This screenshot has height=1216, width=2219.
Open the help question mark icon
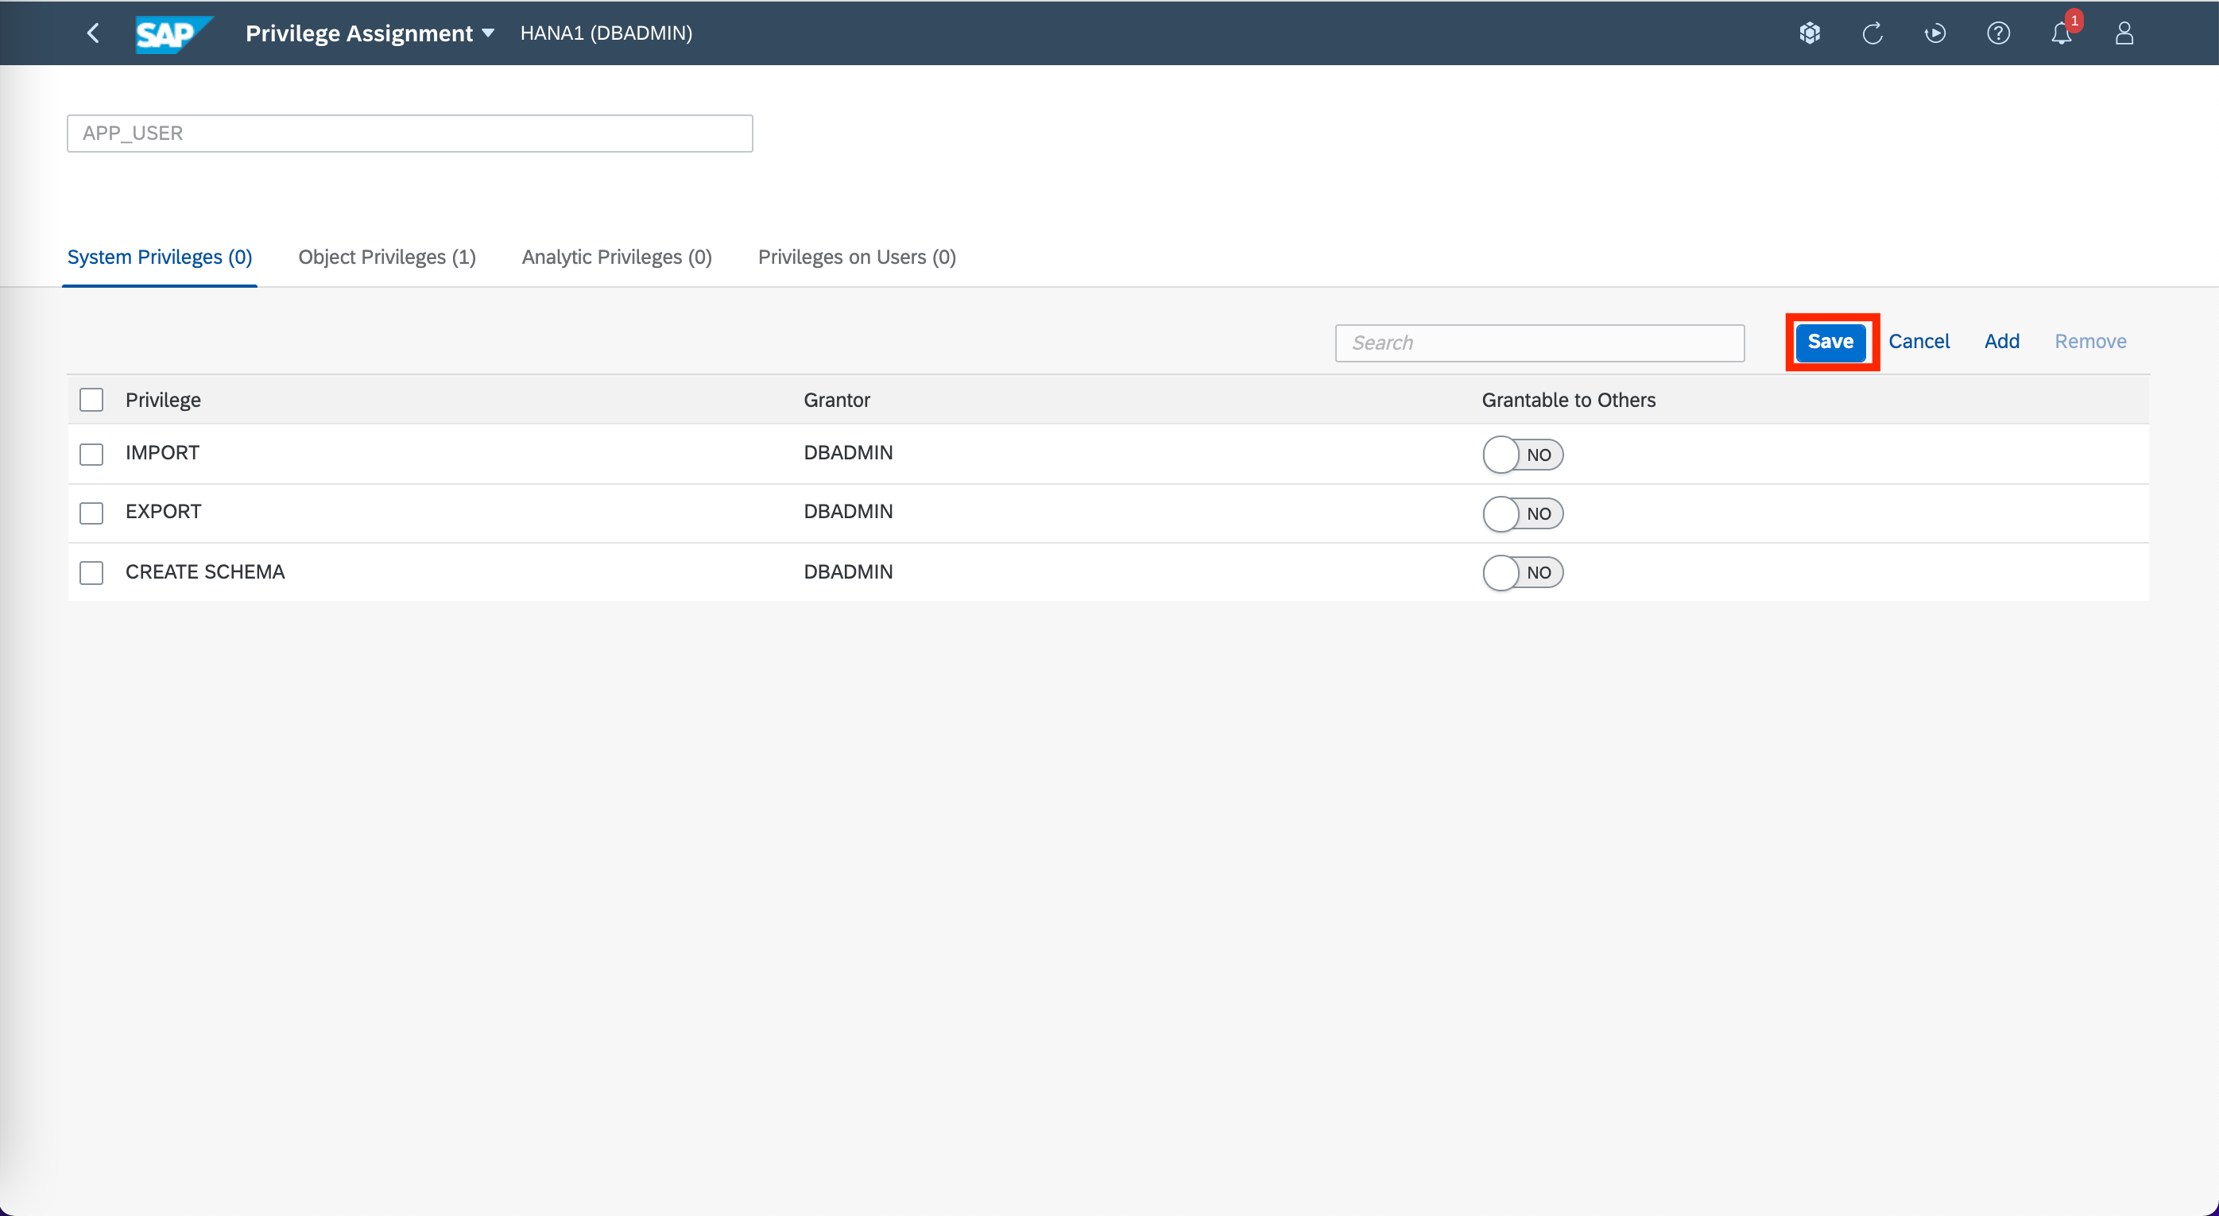tap(1999, 33)
